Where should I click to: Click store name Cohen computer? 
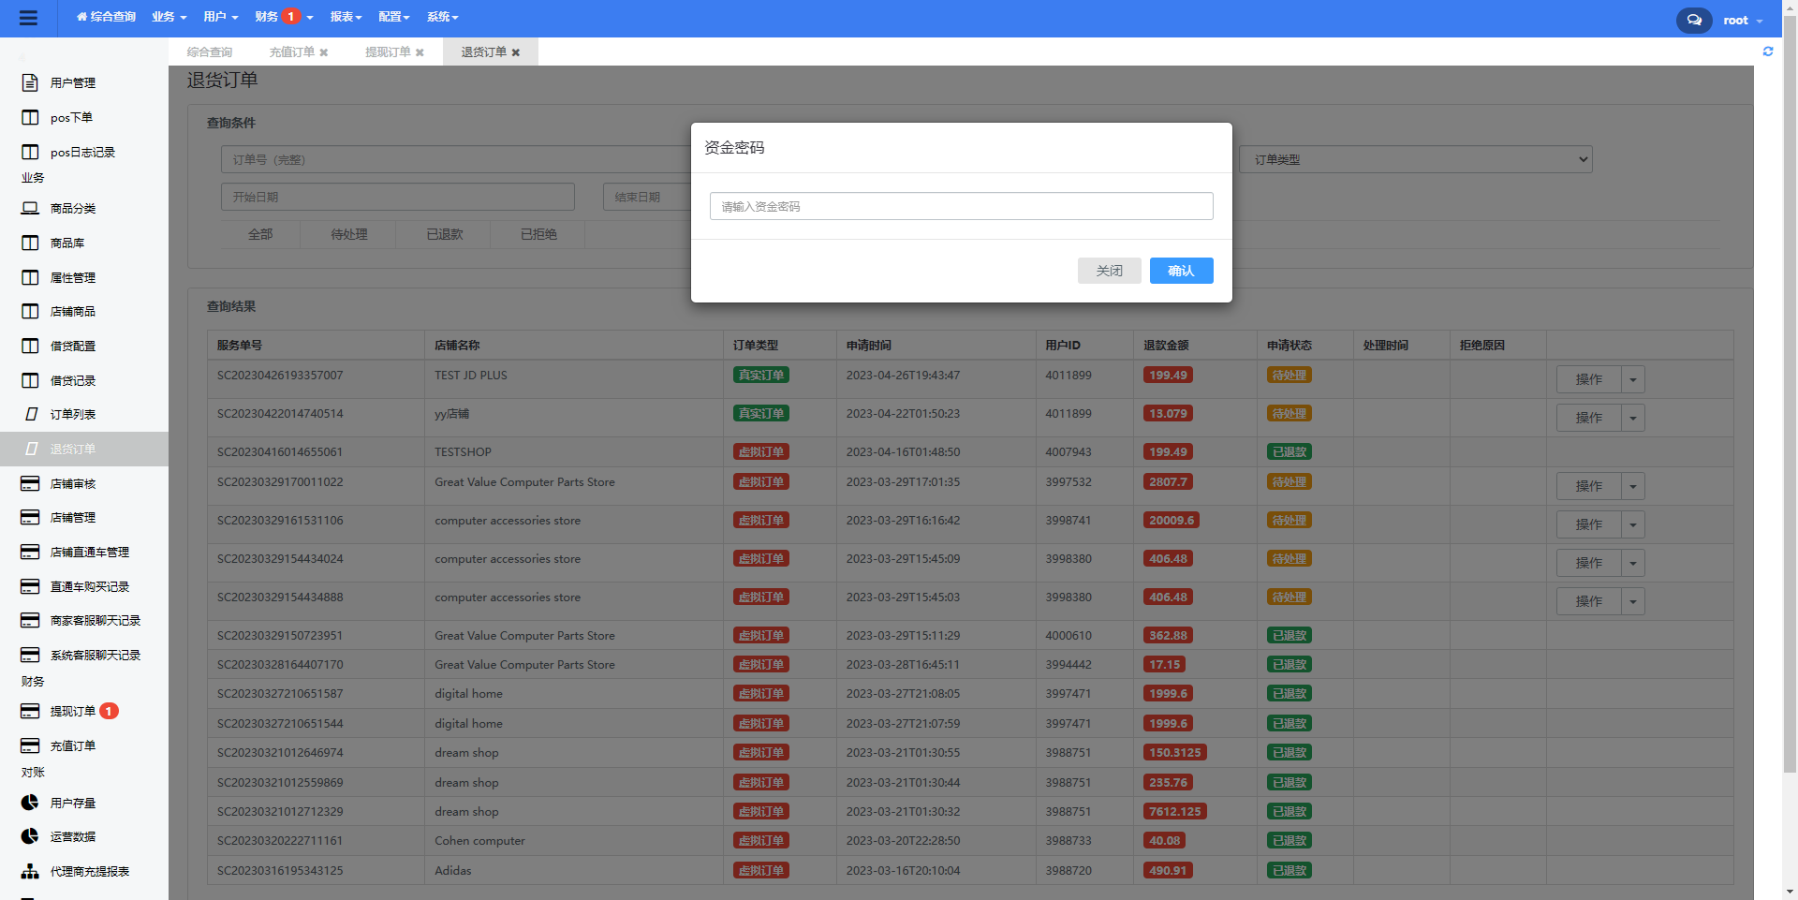[479, 841]
